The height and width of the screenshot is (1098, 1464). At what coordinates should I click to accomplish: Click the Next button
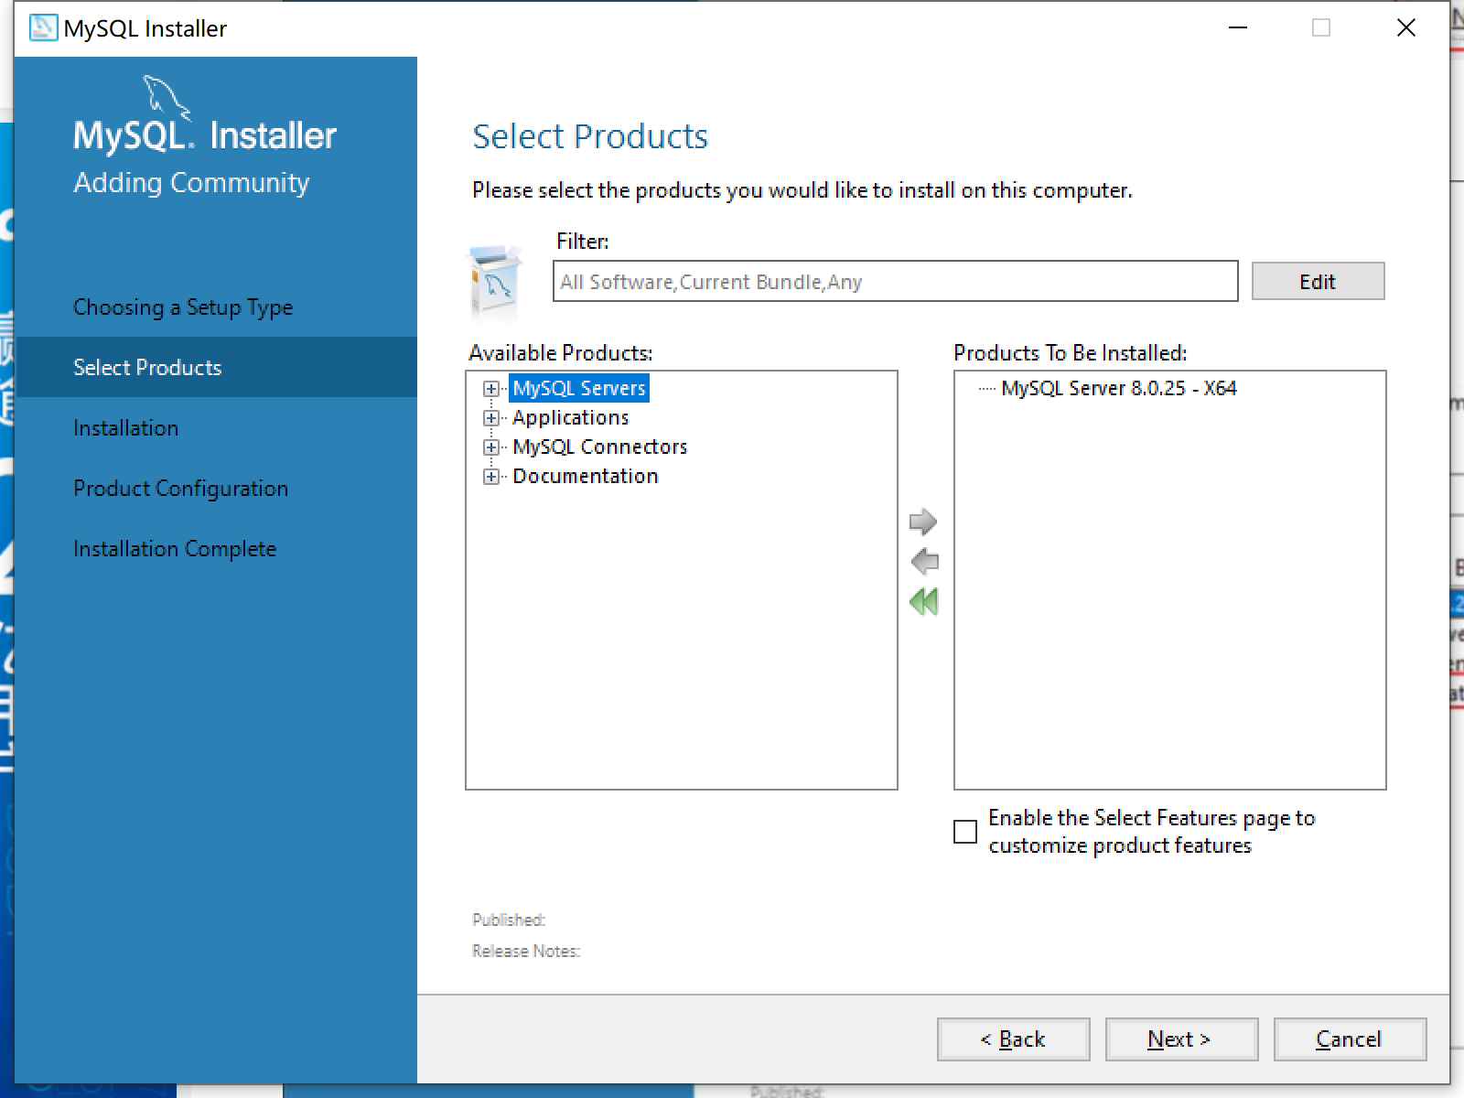1181,1039
